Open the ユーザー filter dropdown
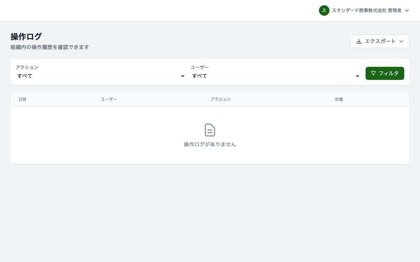The width and height of the screenshot is (420, 262). click(x=275, y=76)
